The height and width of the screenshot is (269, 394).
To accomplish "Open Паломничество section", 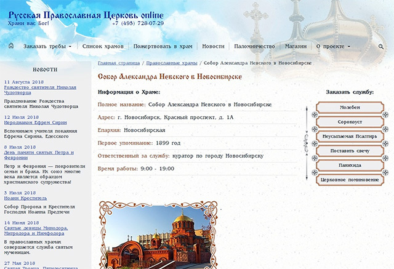I will pyautogui.click(x=254, y=46).
